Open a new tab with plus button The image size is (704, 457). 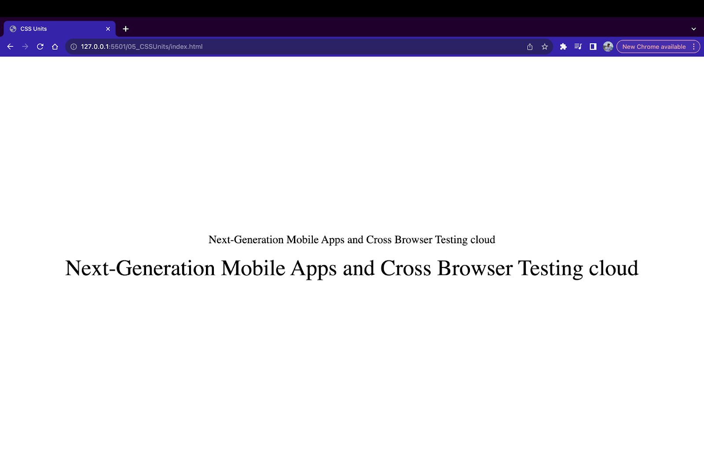126,29
